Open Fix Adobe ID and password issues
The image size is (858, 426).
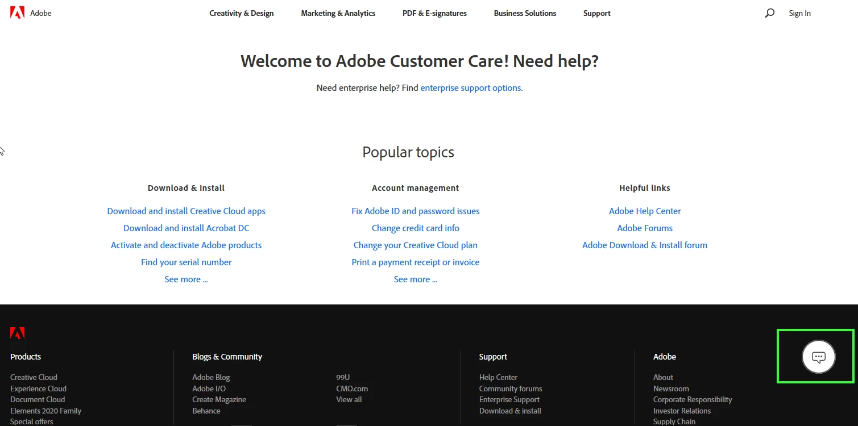(416, 211)
